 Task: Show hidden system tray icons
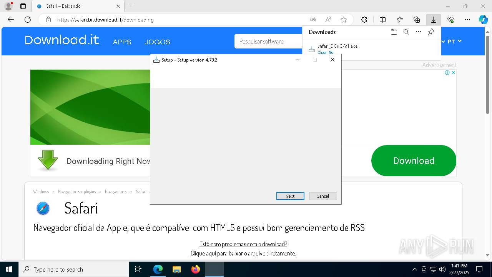(x=414, y=269)
